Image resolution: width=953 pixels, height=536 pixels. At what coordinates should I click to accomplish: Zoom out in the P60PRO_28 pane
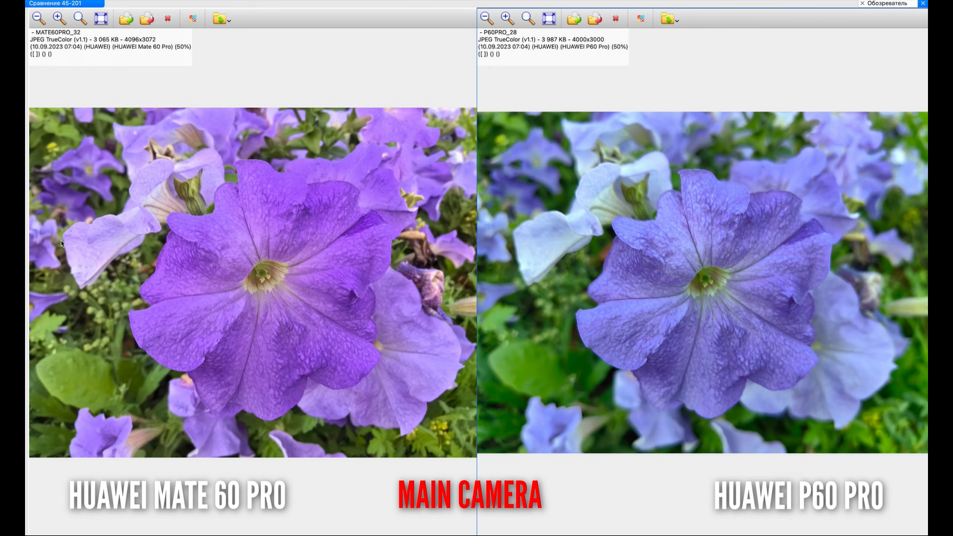(x=487, y=18)
